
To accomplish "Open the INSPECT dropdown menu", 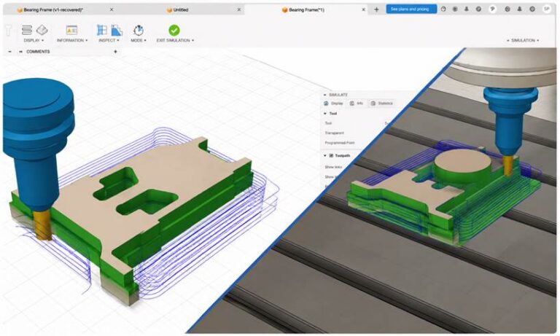I will pyautogui.click(x=109, y=40).
